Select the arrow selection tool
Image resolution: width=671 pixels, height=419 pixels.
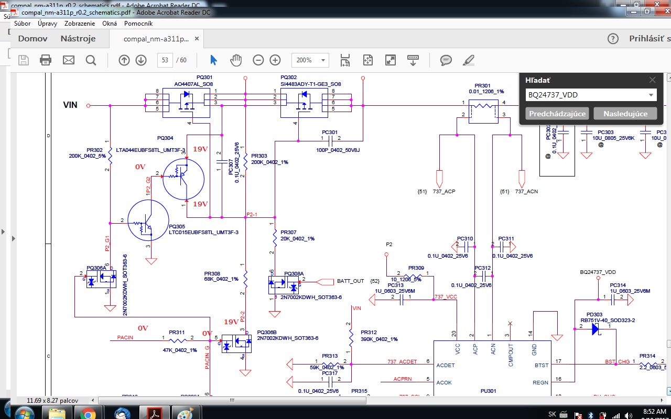click(x=213, y=60)
